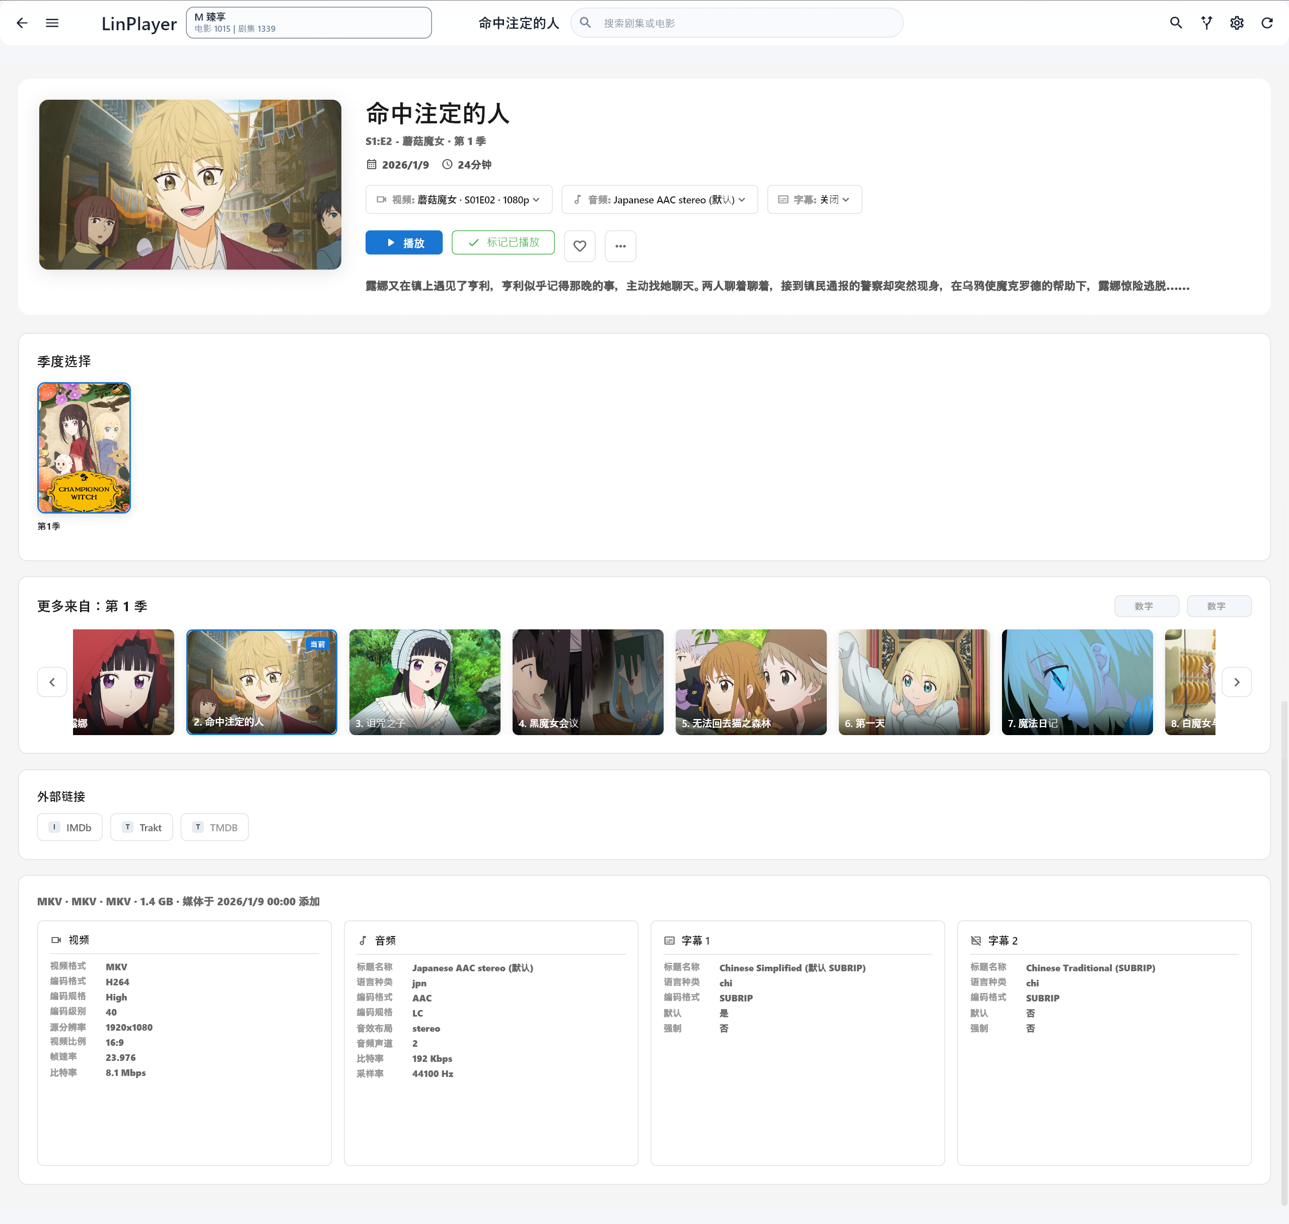This screenshot has height=1224, width=1289.
Task: Open settings via the gear icon
Action: pos(1236,22)
